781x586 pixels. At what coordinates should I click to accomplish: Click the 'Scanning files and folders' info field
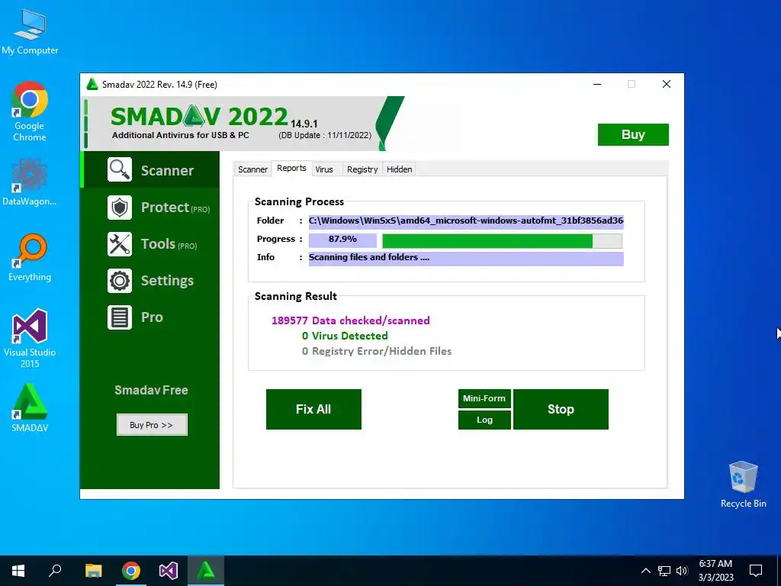[x=466, y=258]
